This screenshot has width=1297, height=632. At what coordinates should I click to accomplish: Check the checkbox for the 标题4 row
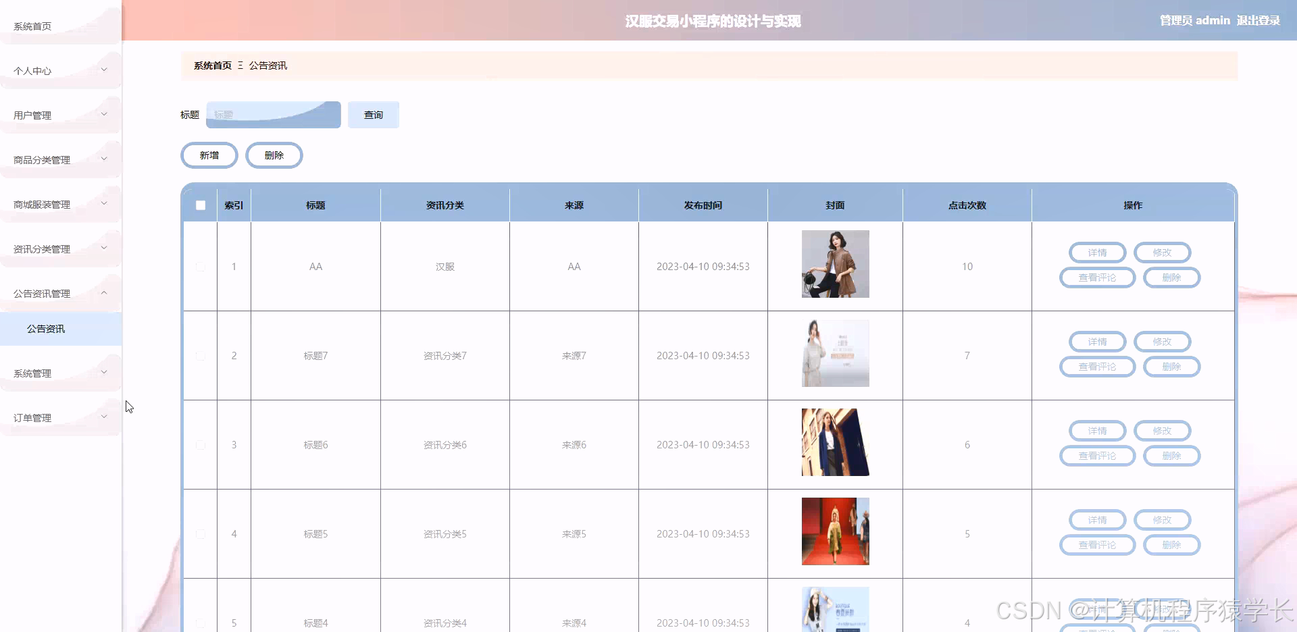[x=201, y=623]
